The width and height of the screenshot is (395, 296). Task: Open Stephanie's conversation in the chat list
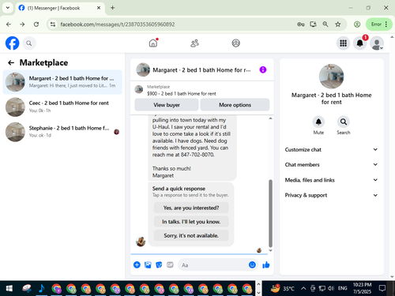(x=62, y=132)
